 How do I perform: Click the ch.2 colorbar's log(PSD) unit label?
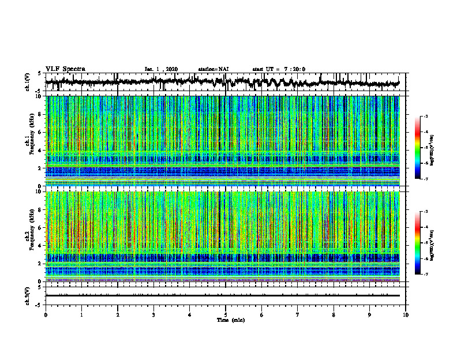pos(432,245)
